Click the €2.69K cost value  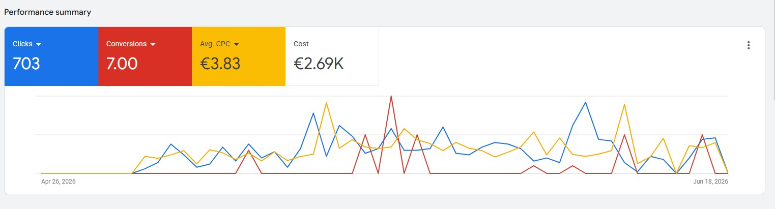319,64
